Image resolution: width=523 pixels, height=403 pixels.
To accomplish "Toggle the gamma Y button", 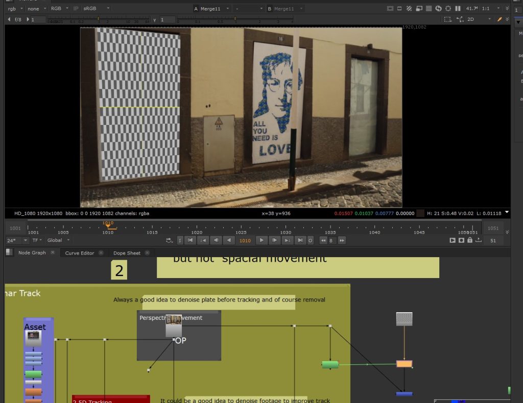I will tap(154, 20).
